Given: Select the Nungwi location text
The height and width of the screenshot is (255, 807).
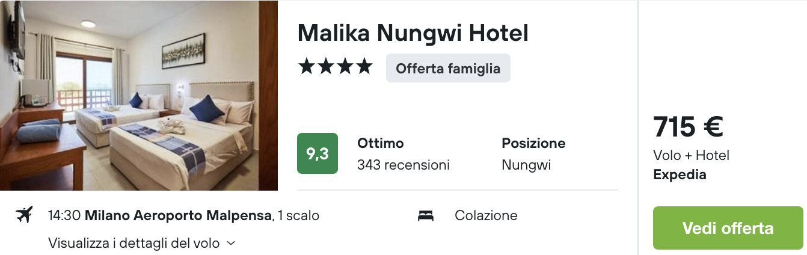Looking at the screenshot, I should click(526, 165).
